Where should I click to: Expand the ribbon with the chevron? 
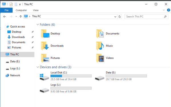point(164,10)
